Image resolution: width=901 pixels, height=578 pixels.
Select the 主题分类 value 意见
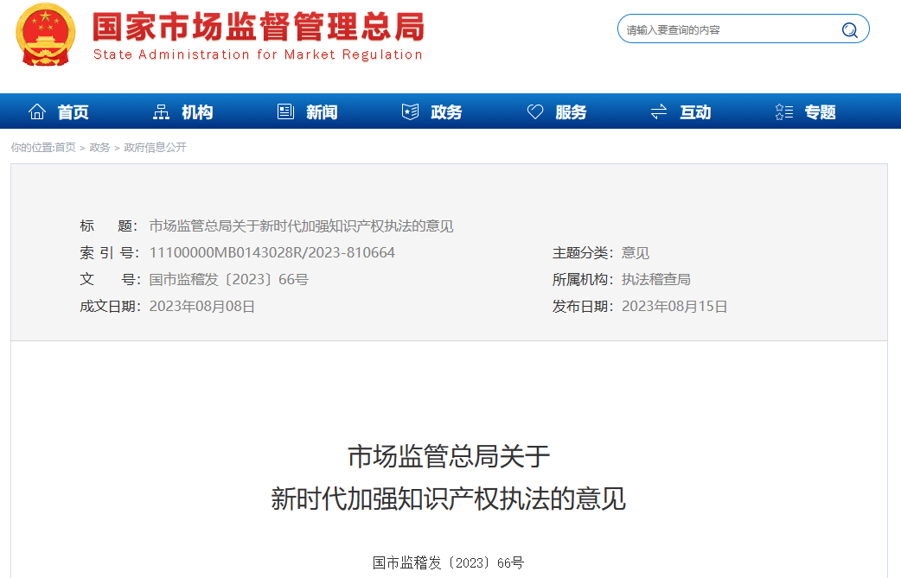click(636, 252)
